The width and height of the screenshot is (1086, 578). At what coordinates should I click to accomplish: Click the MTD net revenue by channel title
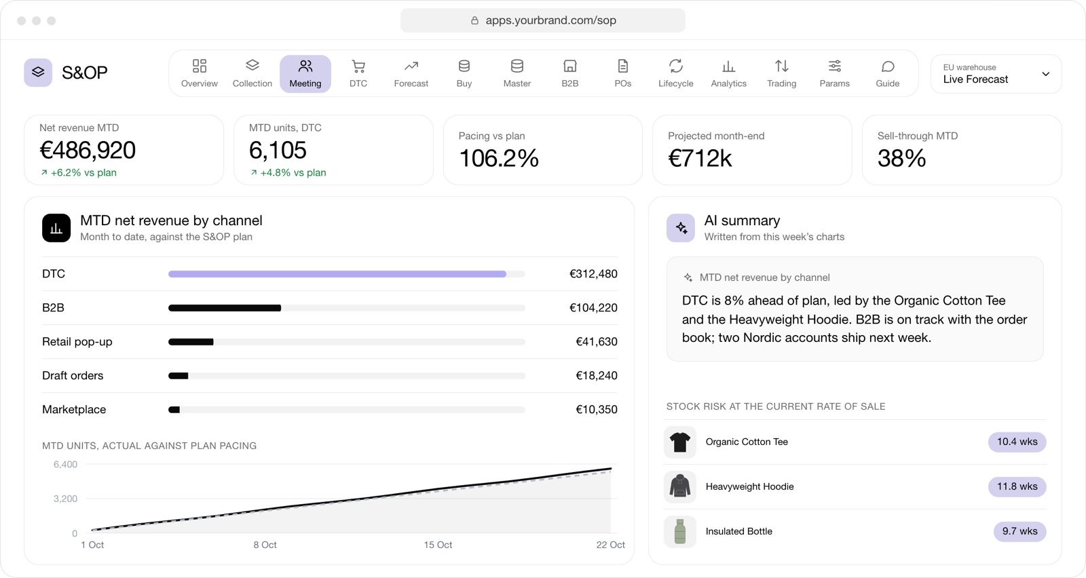tap(171, 220)
